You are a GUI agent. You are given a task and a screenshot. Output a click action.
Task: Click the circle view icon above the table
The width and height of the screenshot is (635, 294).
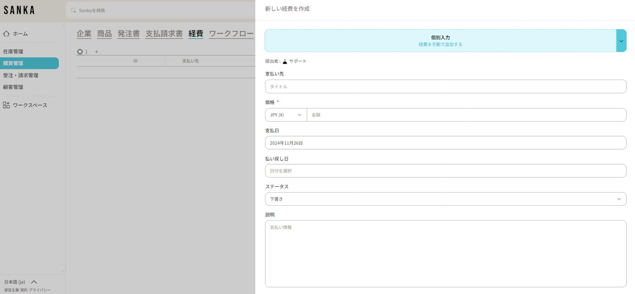(x=80, y=52)
